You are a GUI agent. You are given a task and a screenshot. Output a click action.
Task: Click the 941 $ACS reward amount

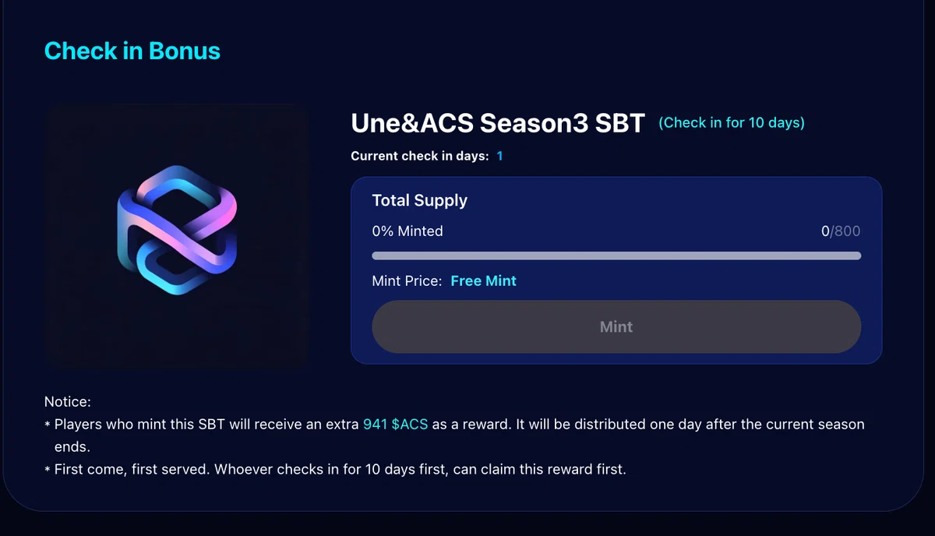(396, 425)
